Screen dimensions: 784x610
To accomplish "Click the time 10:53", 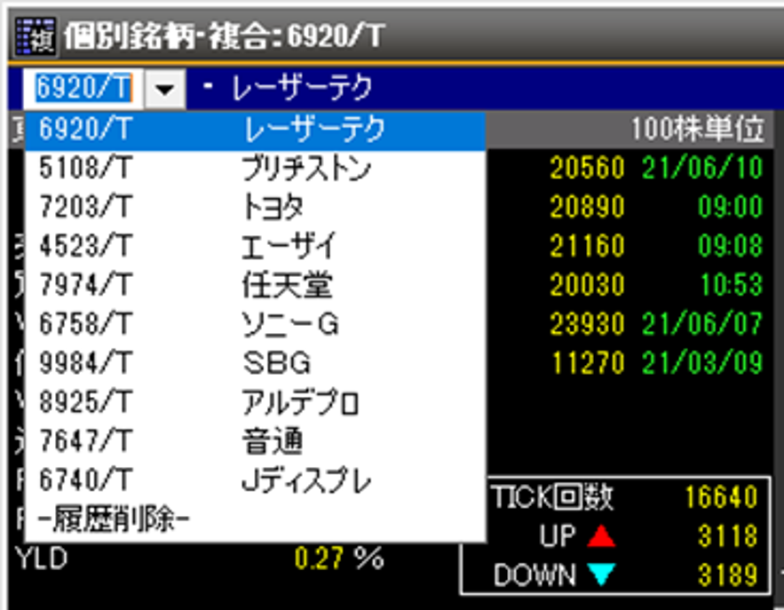I will click(x=732, y=284).
